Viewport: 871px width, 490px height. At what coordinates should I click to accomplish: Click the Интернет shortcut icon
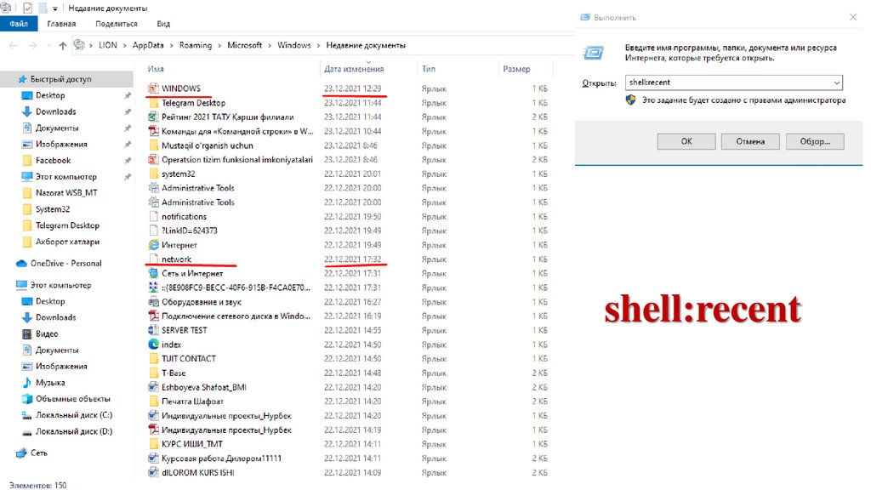pyautogui.click(x=153, y=245)
